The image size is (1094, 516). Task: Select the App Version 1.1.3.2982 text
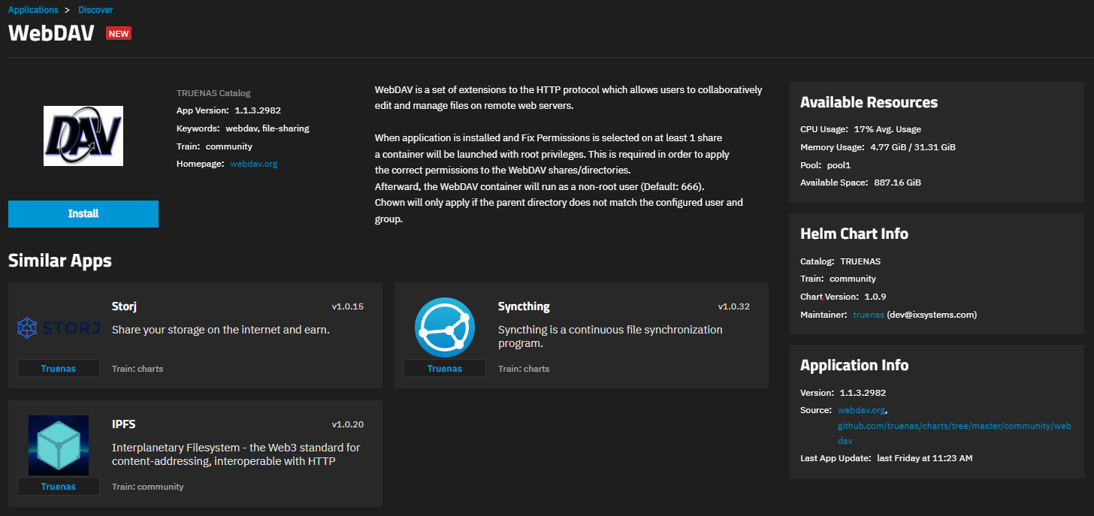point(228,110)
